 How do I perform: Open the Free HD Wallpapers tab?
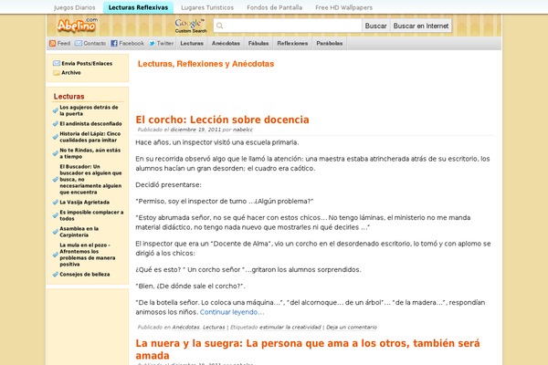click(x=343, y=7)
